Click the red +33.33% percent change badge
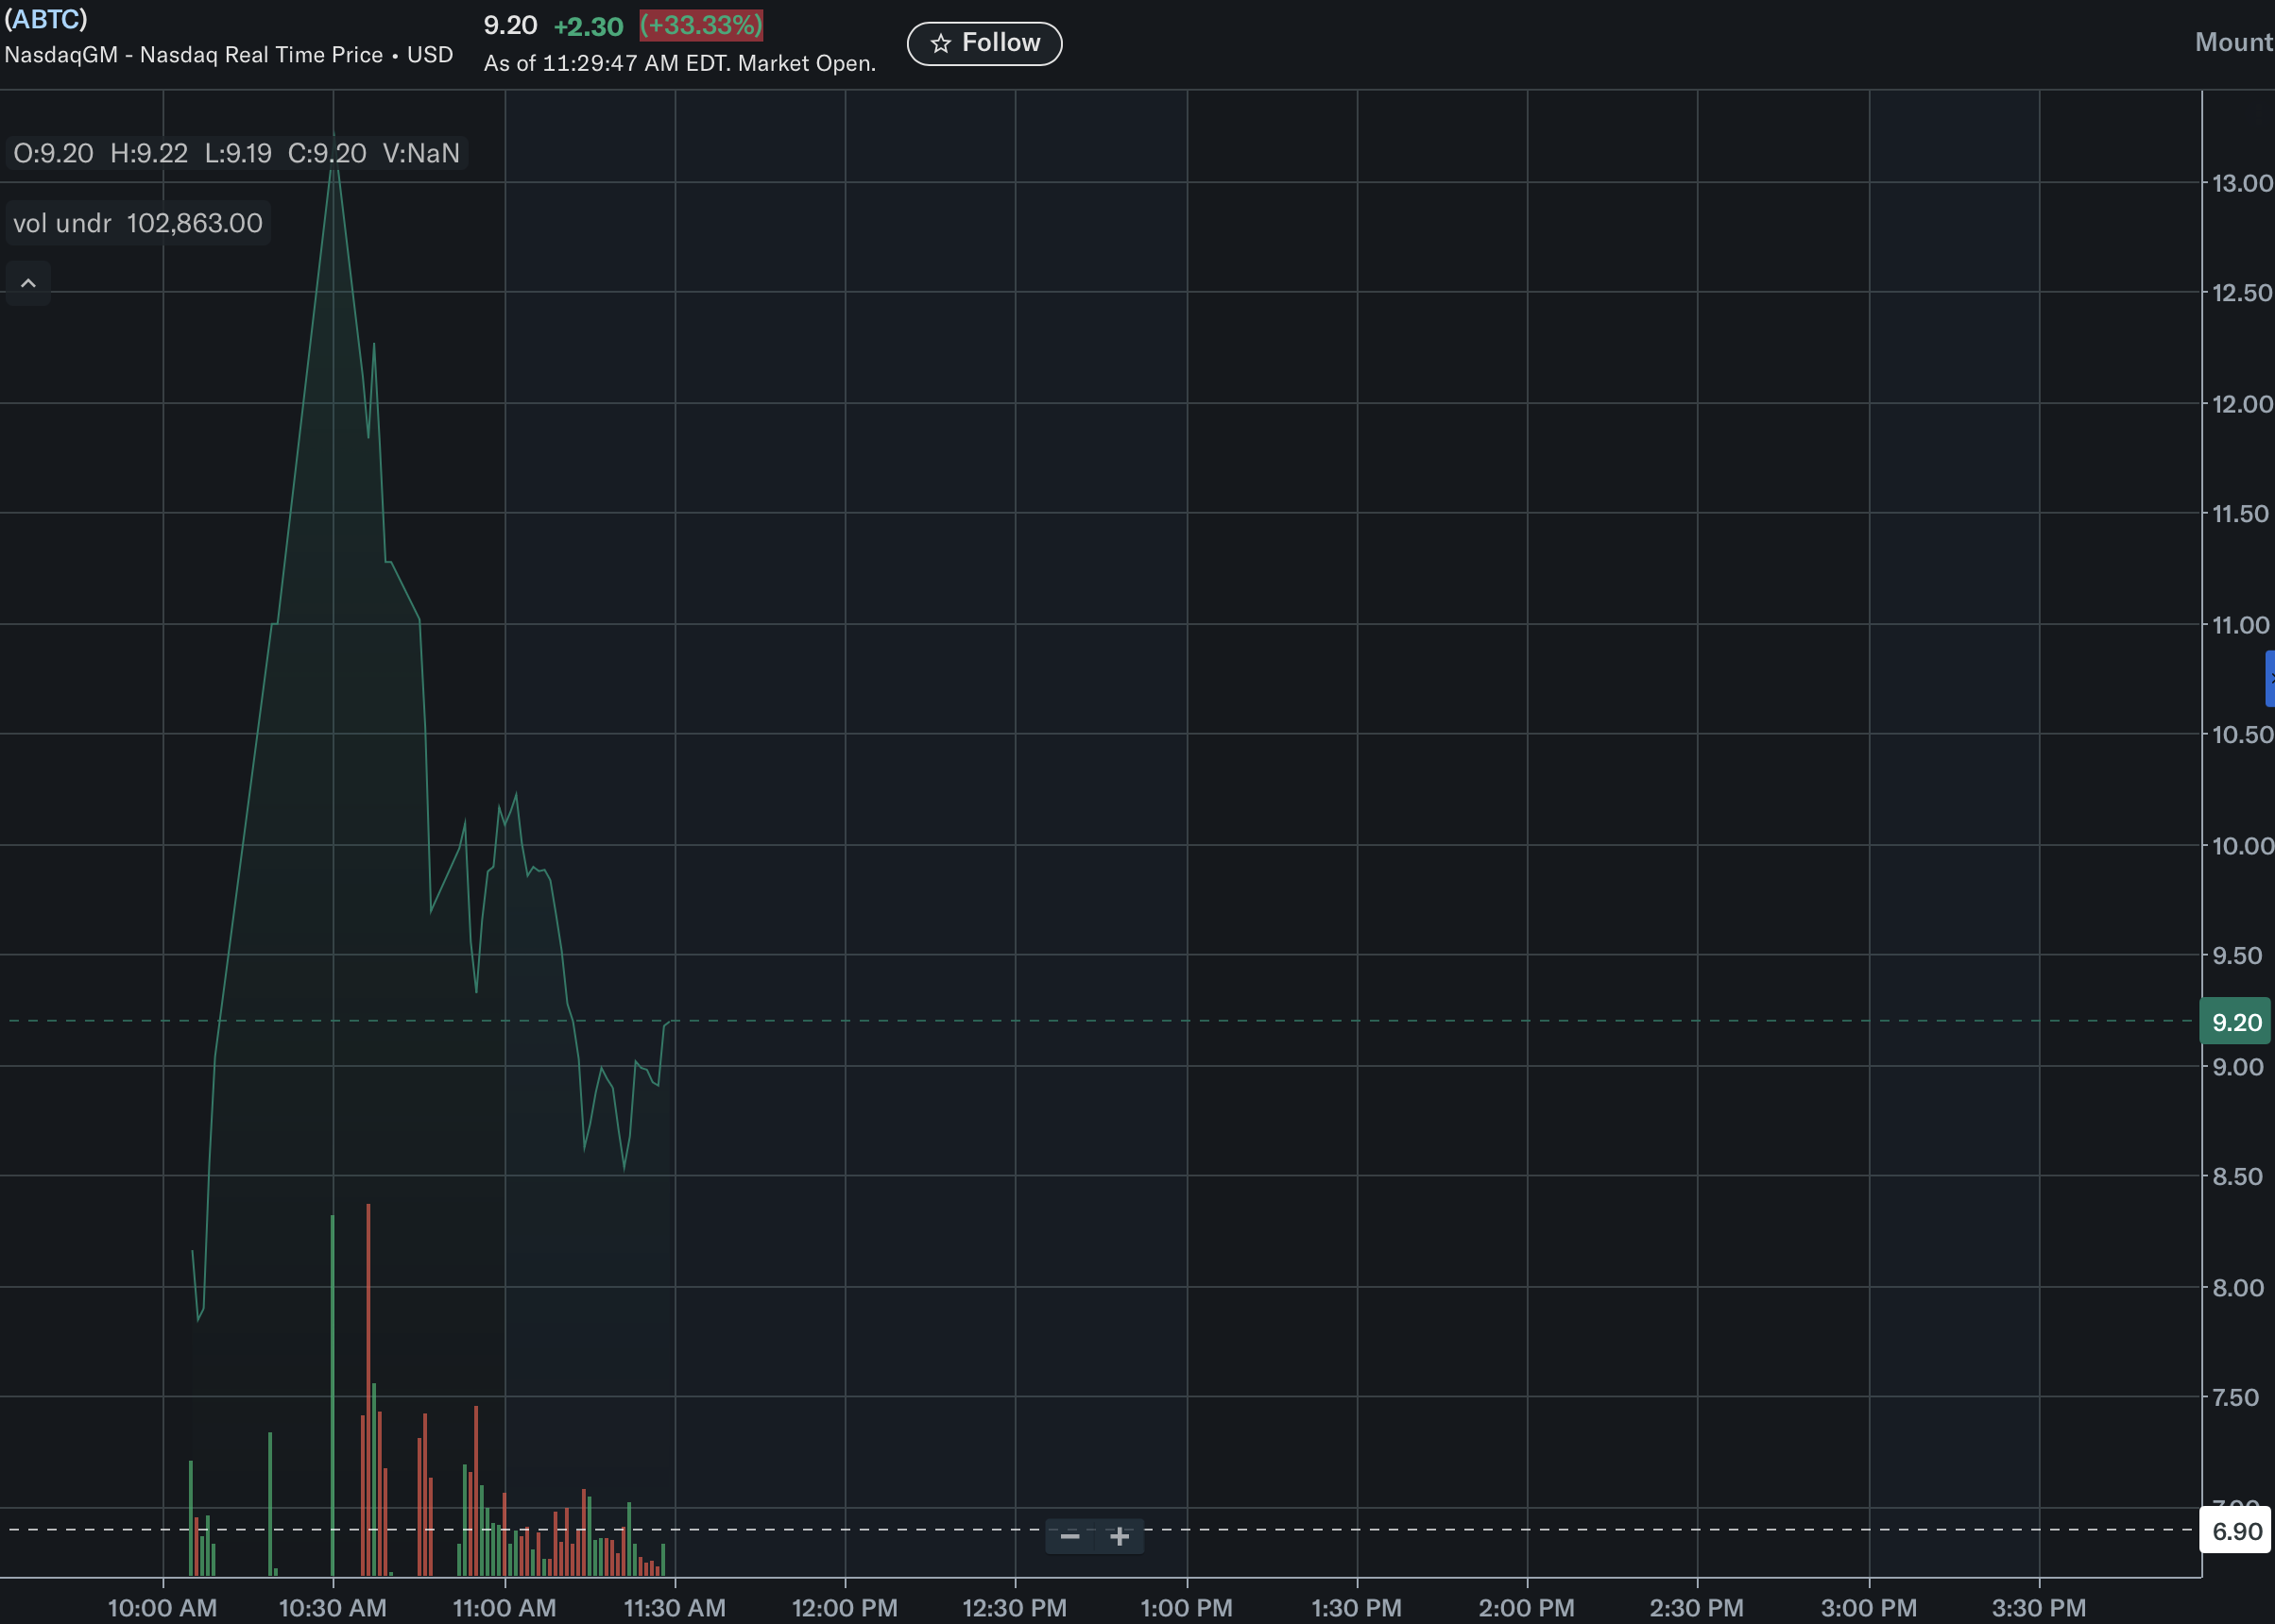Screen dimensions: 2275x1624 [x=701, y=25]
